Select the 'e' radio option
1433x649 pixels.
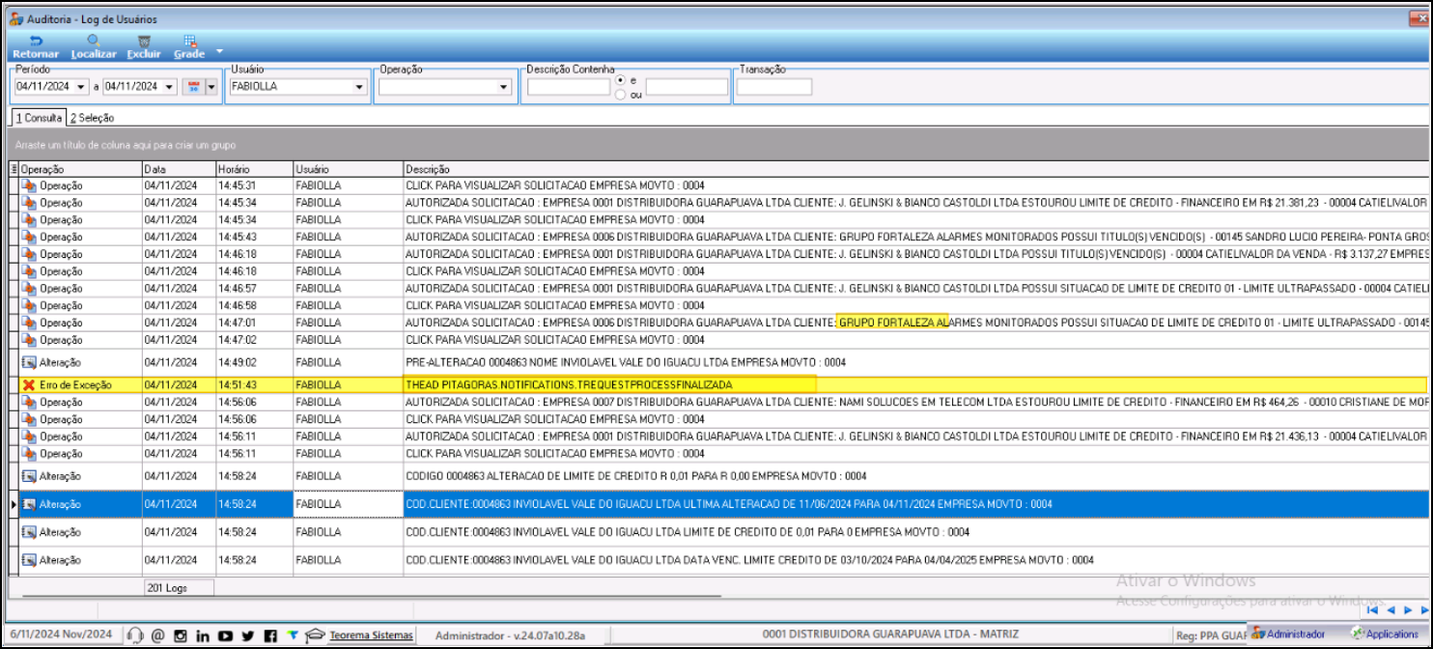point(620,80)
